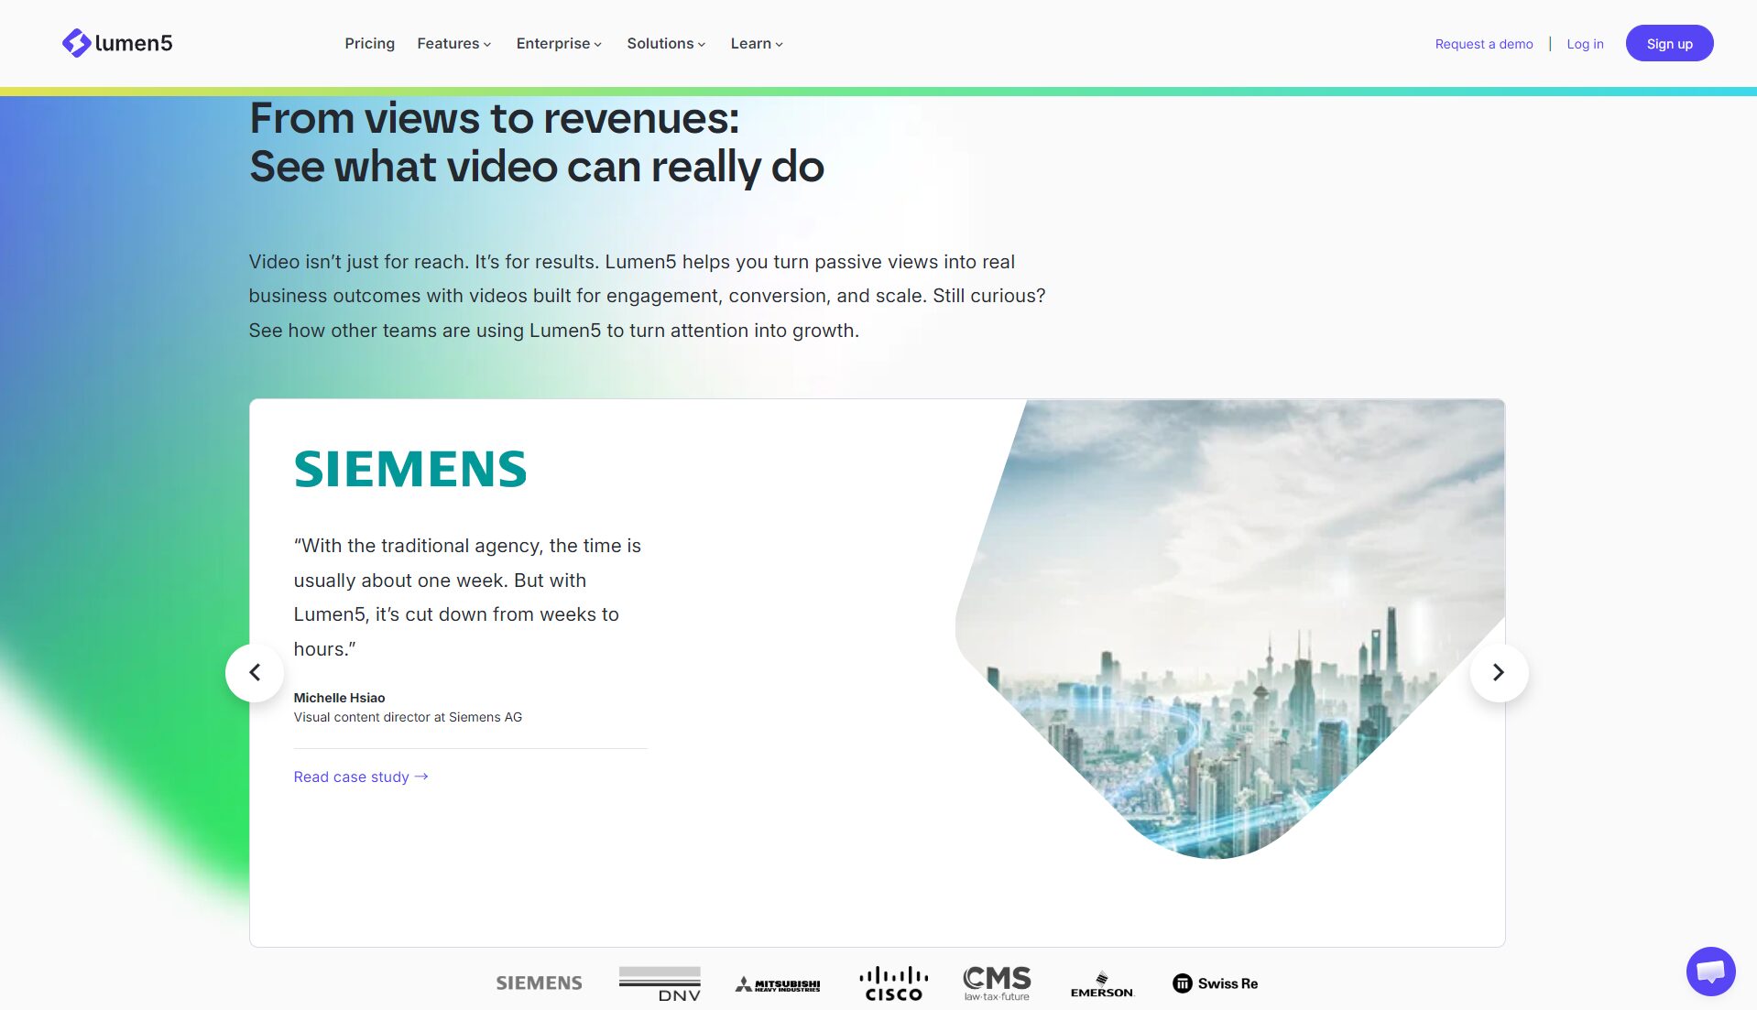1757x1010 pixels.
Task: Expand the Features dropdown menu
Action: pyautogui.click(x=453, y=44)
